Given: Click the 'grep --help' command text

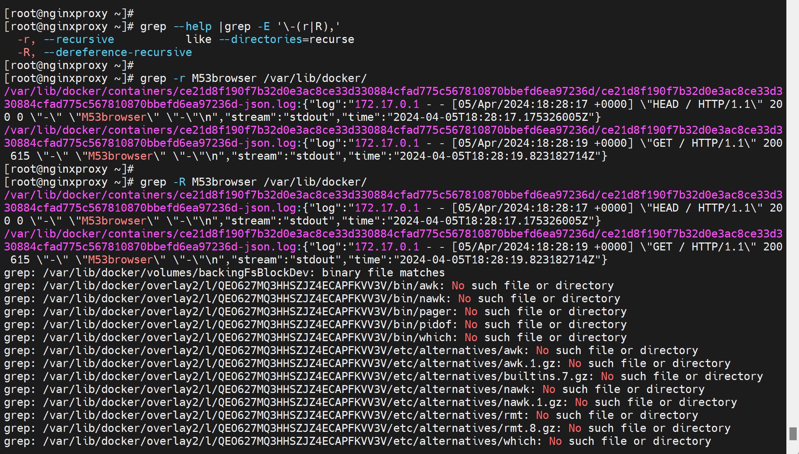Looking at the screenshot, I should click(176, 27).
